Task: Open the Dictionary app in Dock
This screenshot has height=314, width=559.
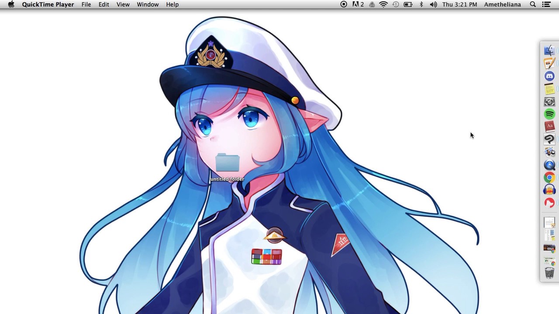Action: pyautogui.click(x=549, y=126)
